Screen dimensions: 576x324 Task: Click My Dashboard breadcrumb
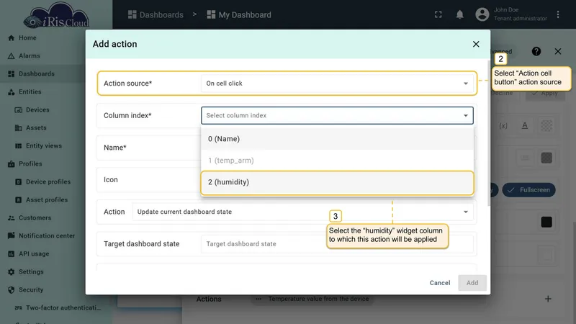click(x=239, y=14)
